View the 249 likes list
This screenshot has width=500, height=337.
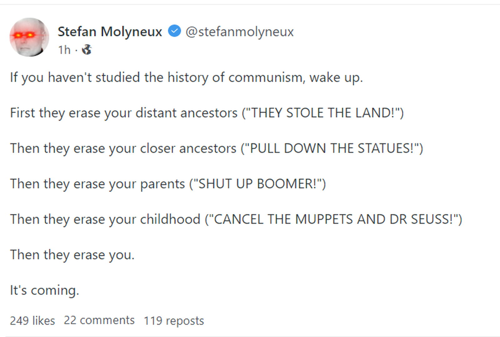[32, 320]
